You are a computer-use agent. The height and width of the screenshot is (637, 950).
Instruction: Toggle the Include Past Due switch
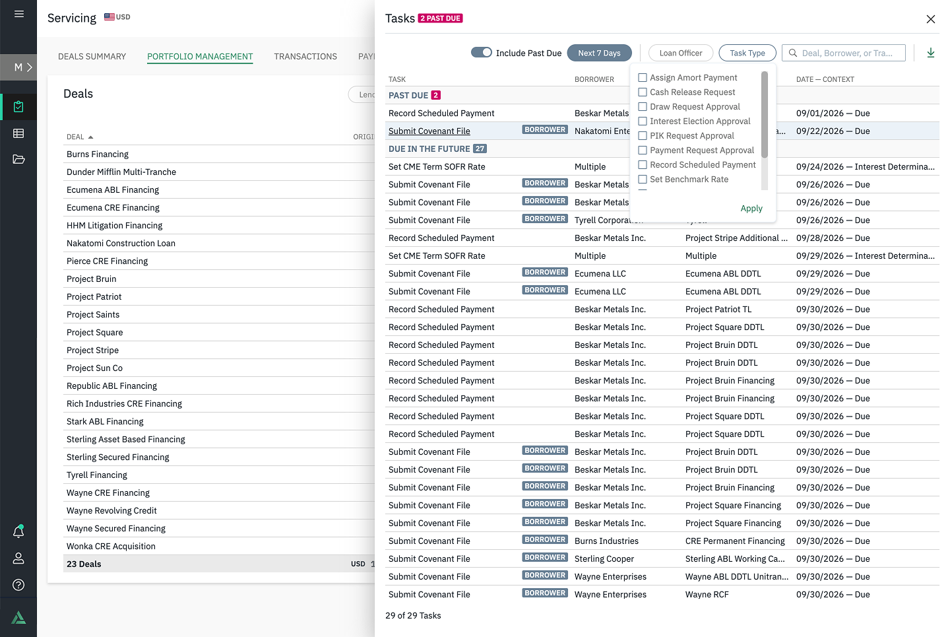(482, 52)
